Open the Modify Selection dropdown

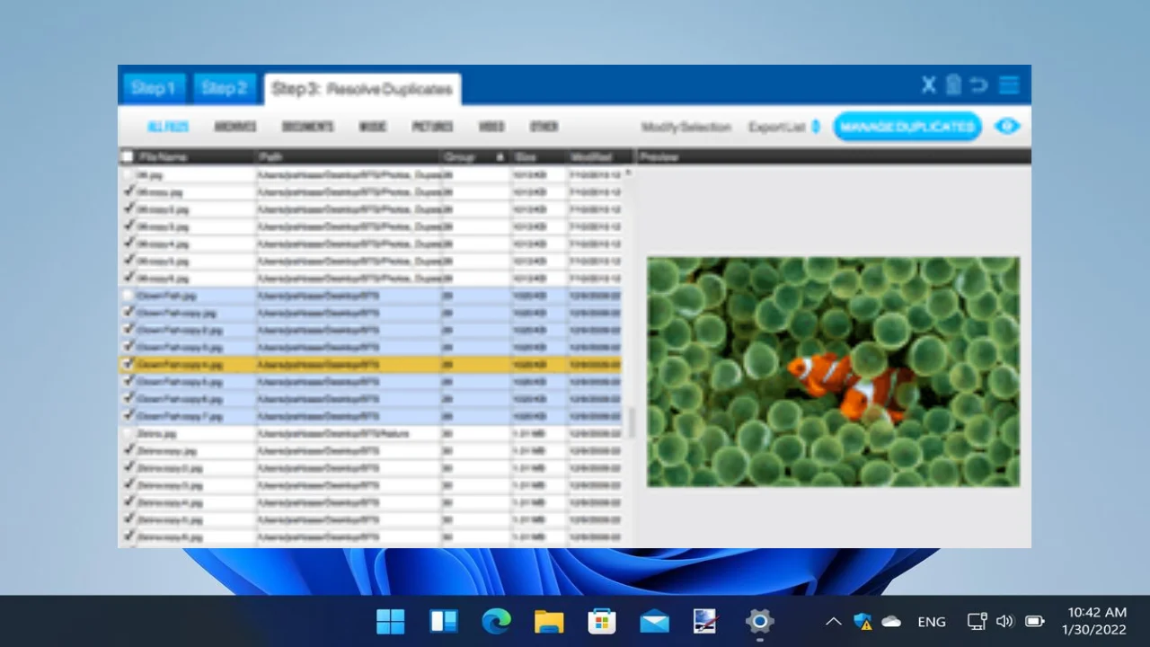pos(686,127)
